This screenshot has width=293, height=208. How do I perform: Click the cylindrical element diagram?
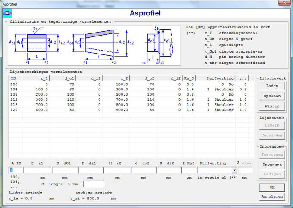(37, 45)
